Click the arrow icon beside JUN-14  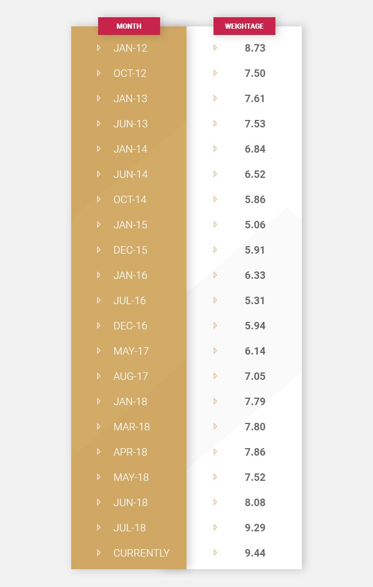[x=99, y=174]
